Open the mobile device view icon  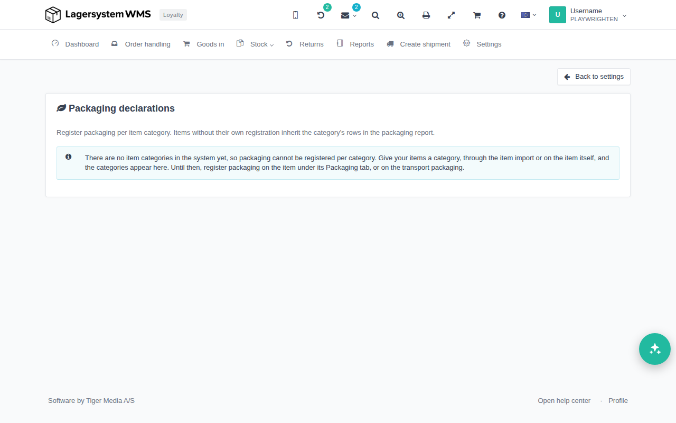pyautogui.click(x=295, y=15)
